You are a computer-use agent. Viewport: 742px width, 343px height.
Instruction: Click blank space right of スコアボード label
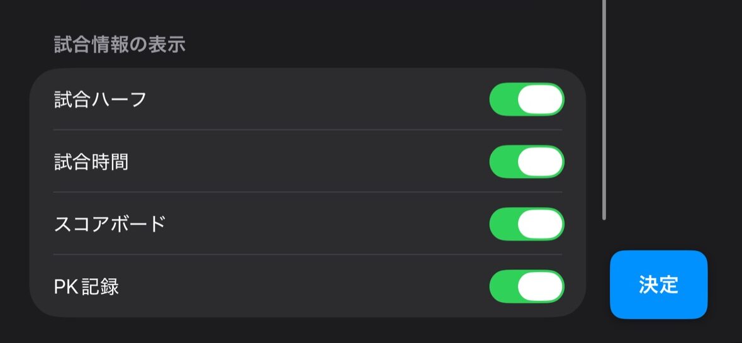(x=327, y=224)
